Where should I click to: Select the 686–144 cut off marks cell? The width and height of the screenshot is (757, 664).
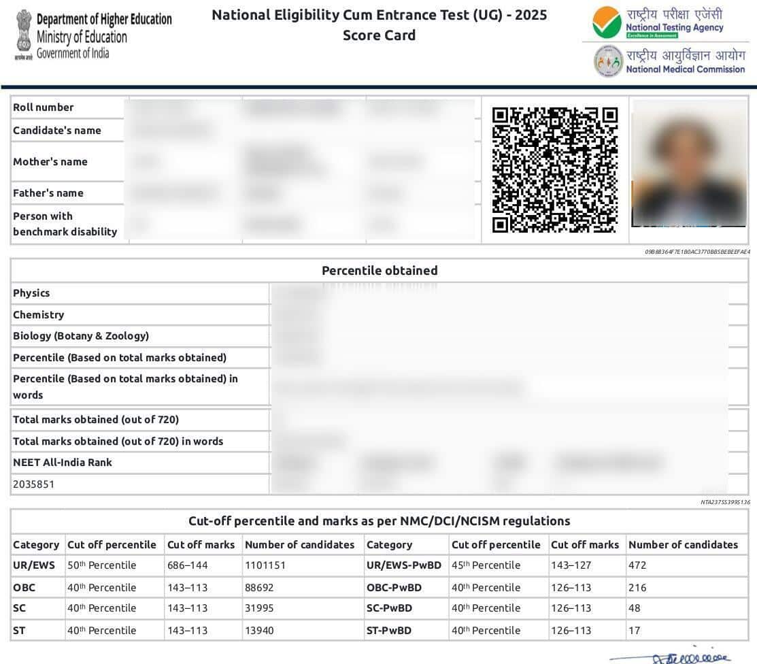pos(188,565)
